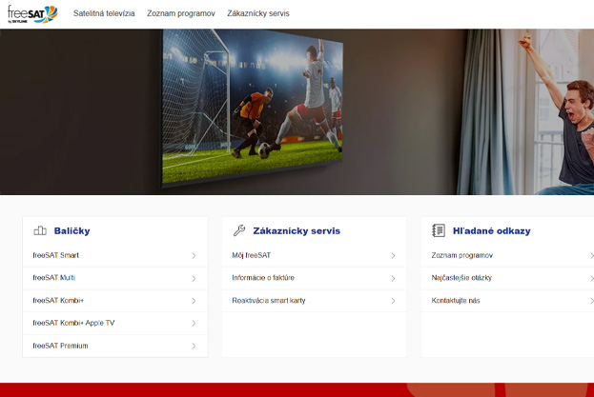Open the Môj freeSAT link
The image size is (594, 397).
[x=252, y=255]
